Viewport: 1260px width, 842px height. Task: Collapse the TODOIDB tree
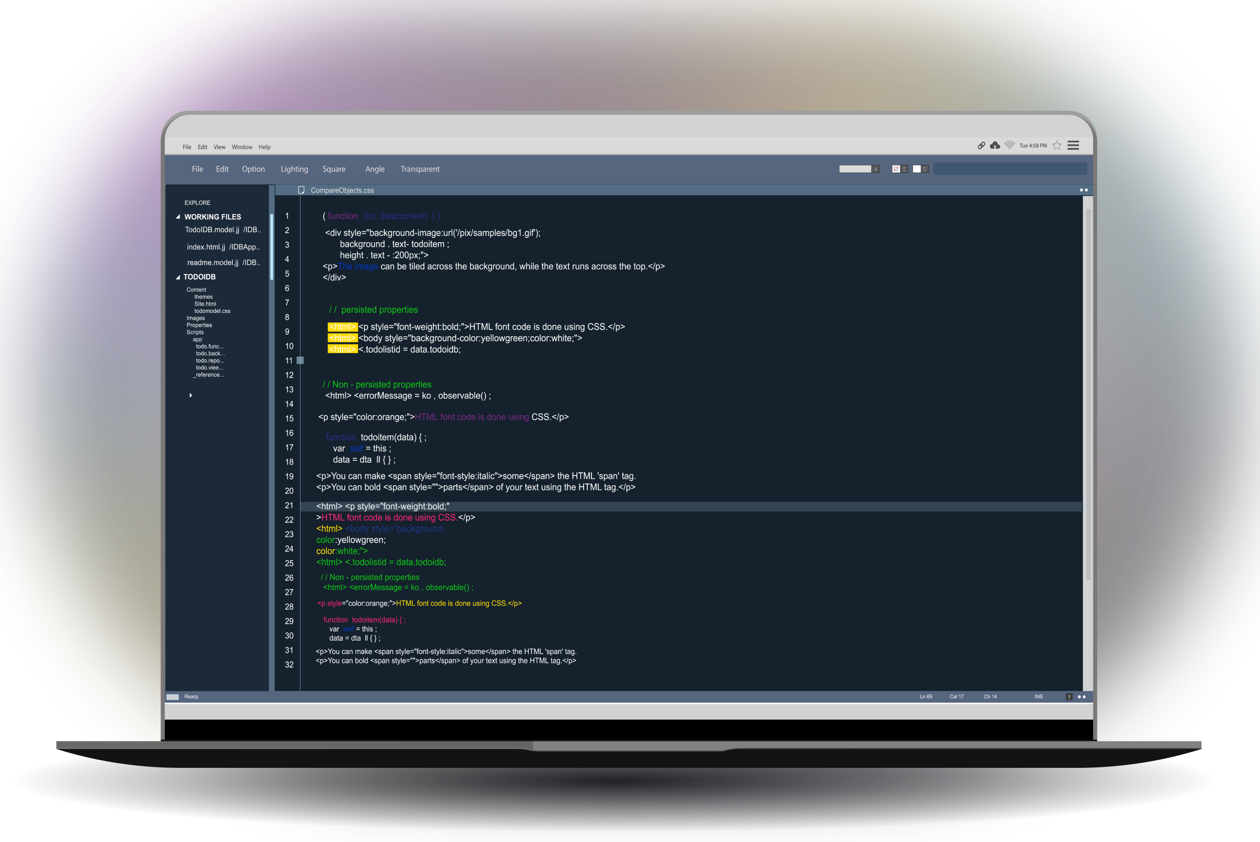178,277
